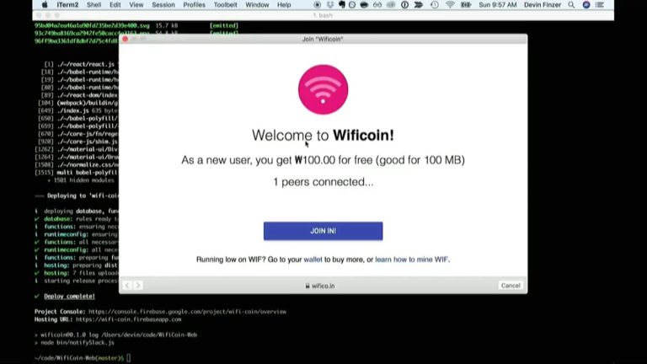Viewport: 647px width, 364px height.
Task: Go forward with the right arrow in dialog
Action: (138, 286)
